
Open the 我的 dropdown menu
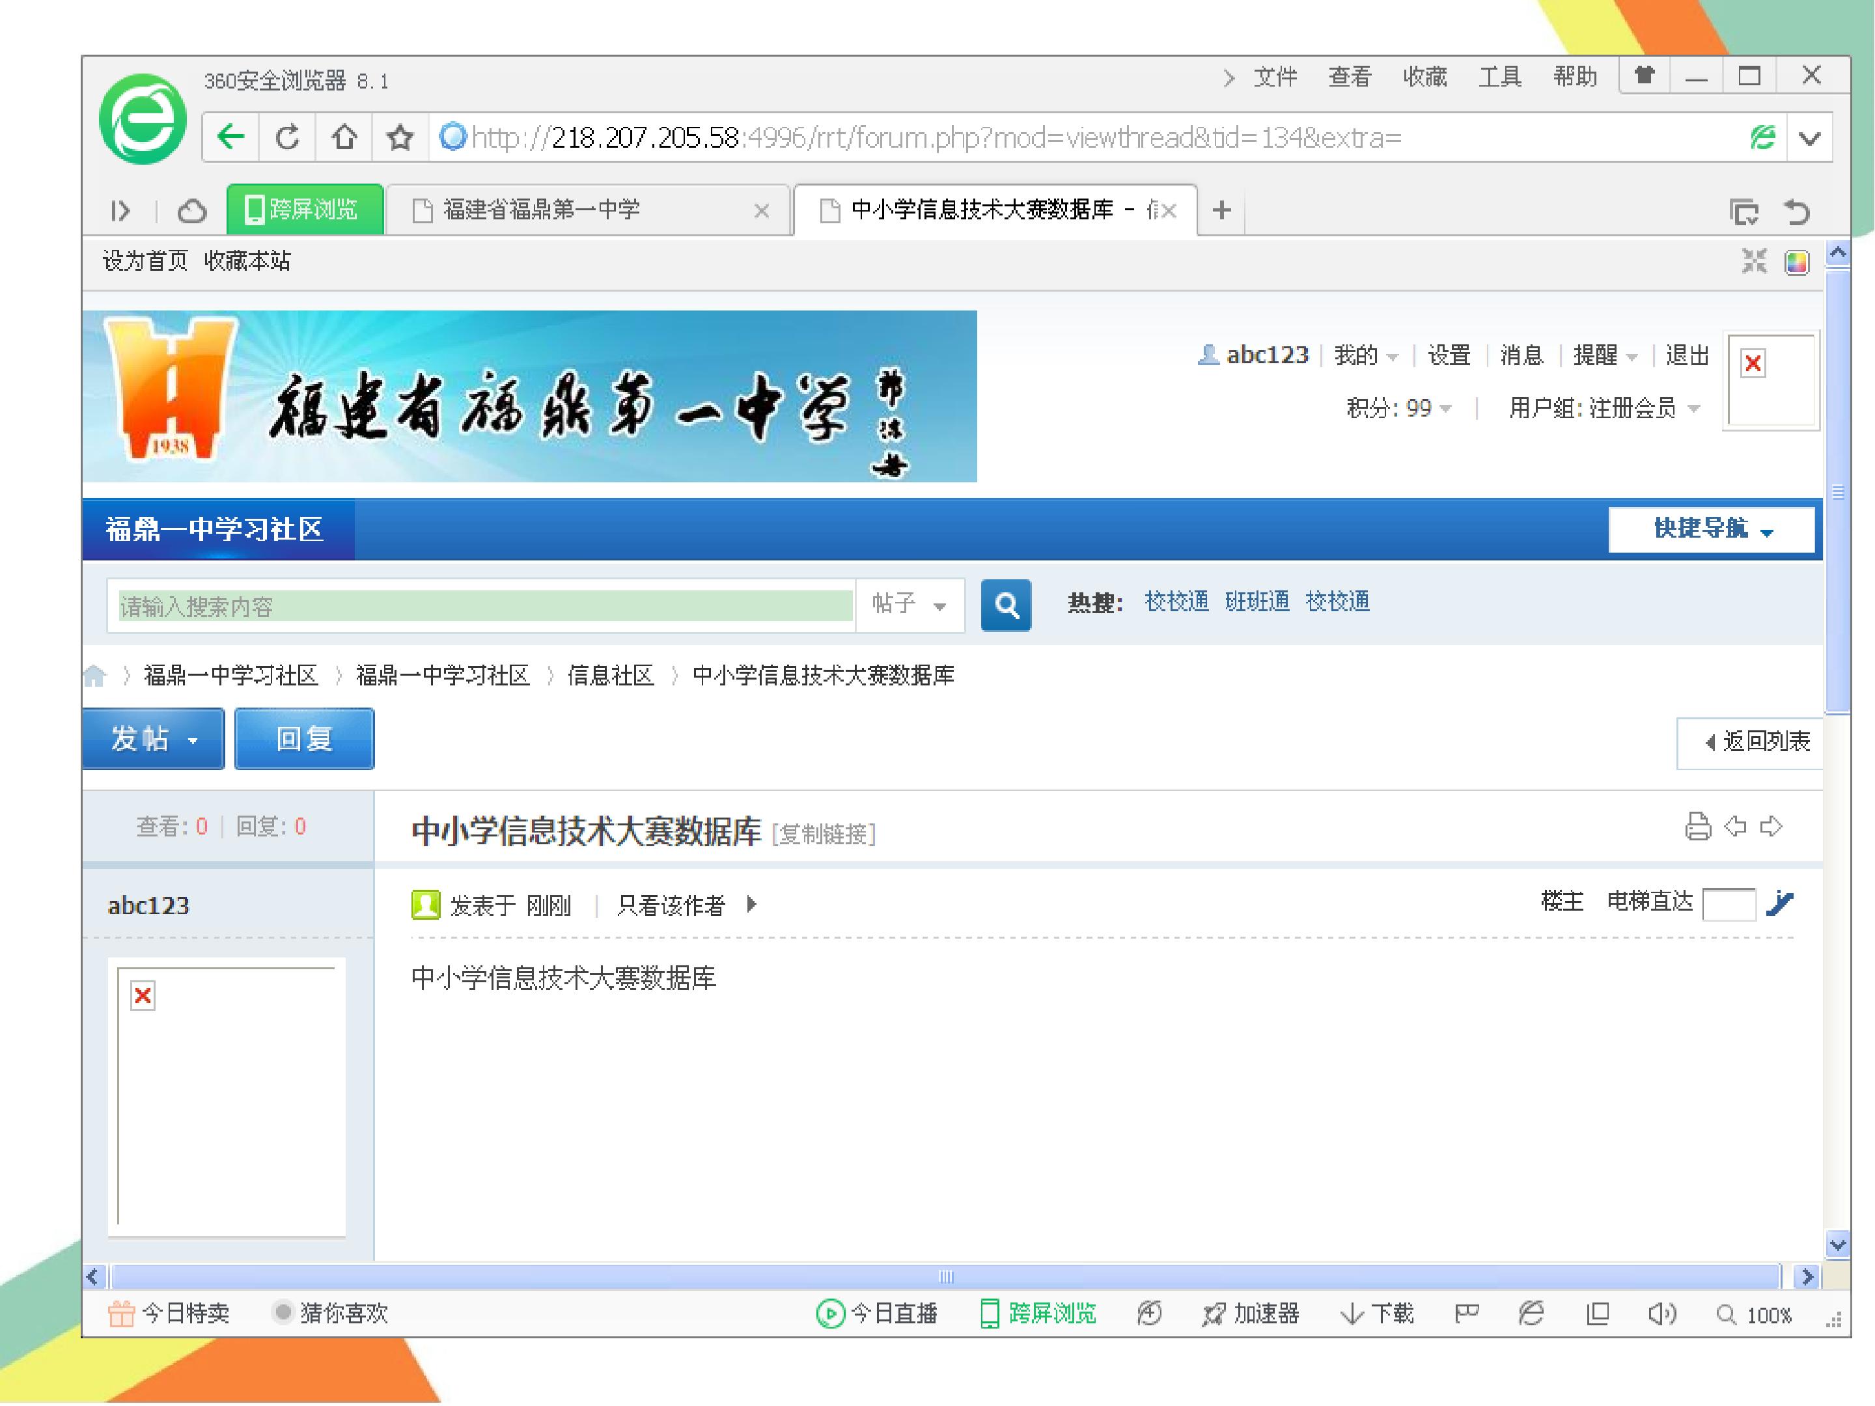point(1366,355)
